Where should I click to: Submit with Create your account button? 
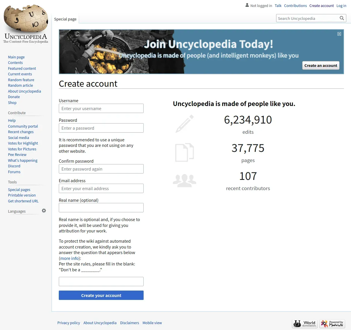point(101,295)
